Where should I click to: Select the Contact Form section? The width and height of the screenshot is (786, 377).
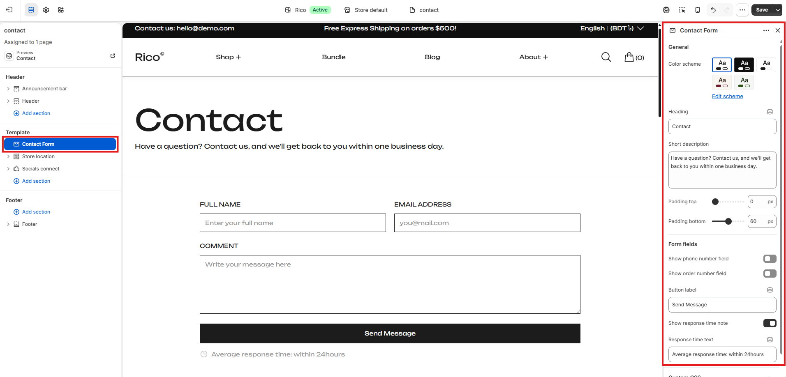click(x=60, y=144)
